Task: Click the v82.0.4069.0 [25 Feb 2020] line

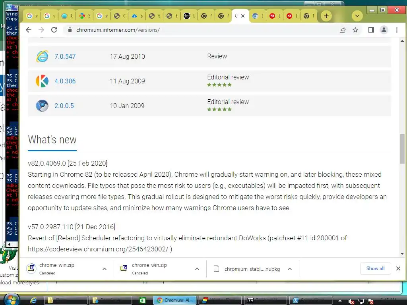Action: (x=68, y=163)
